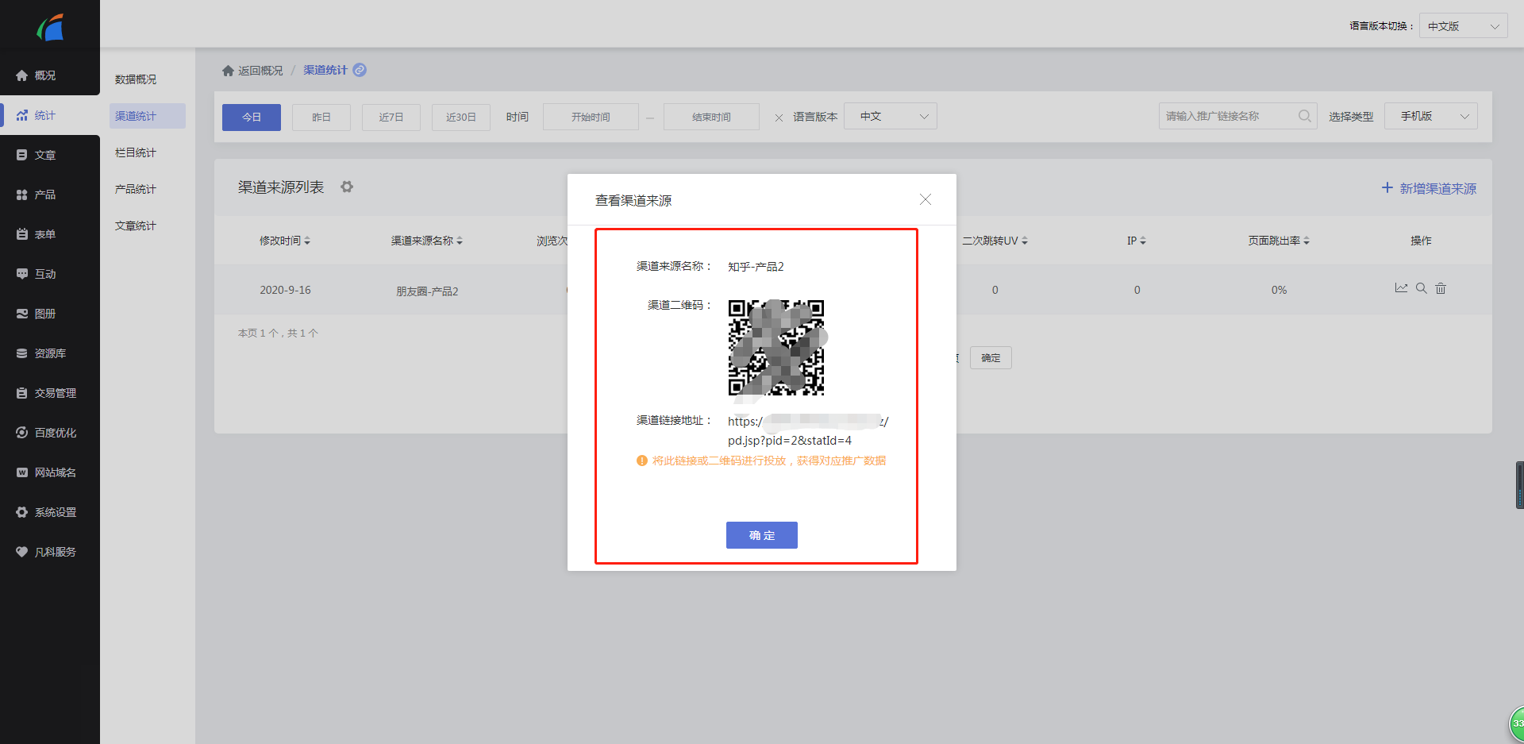Click the right edge scrollbar handle
Screen dimensions: 1524x744
(x=1520, y=485)
